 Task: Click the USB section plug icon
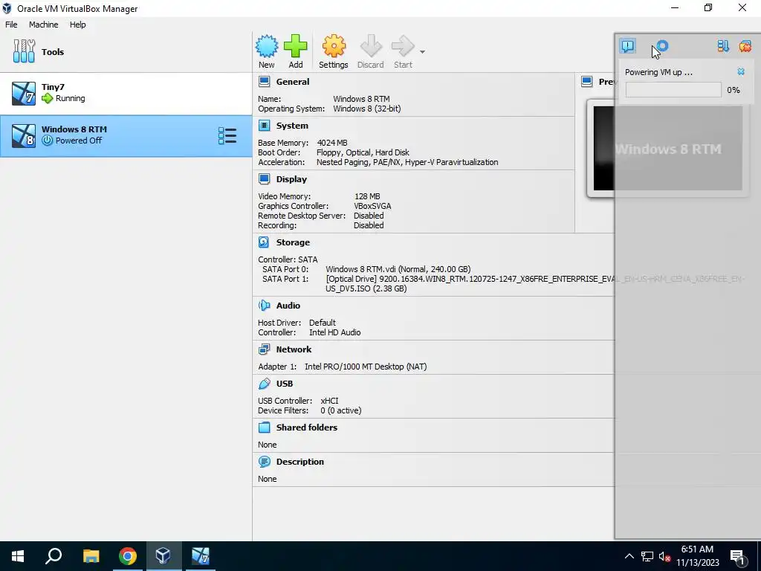click(264, 384)
